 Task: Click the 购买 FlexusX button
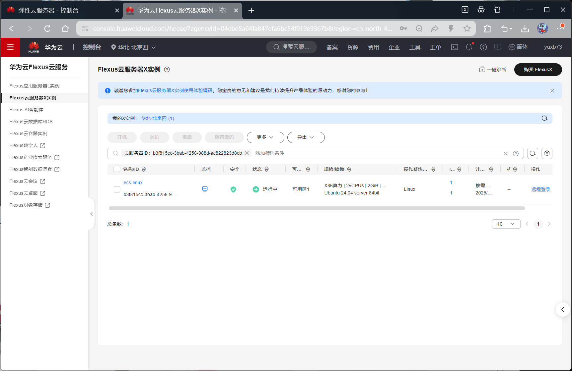[538, 70]
